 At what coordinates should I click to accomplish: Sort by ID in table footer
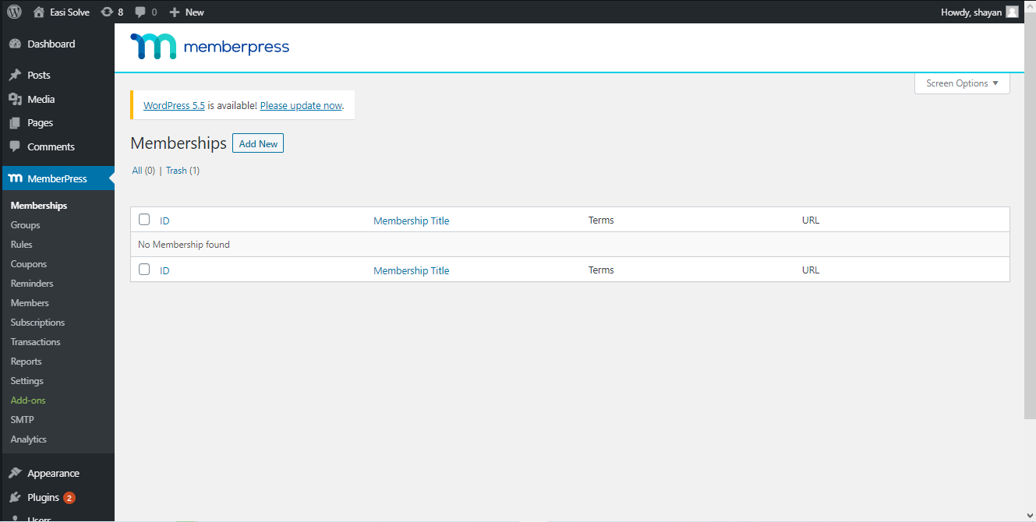pos(164,270)
